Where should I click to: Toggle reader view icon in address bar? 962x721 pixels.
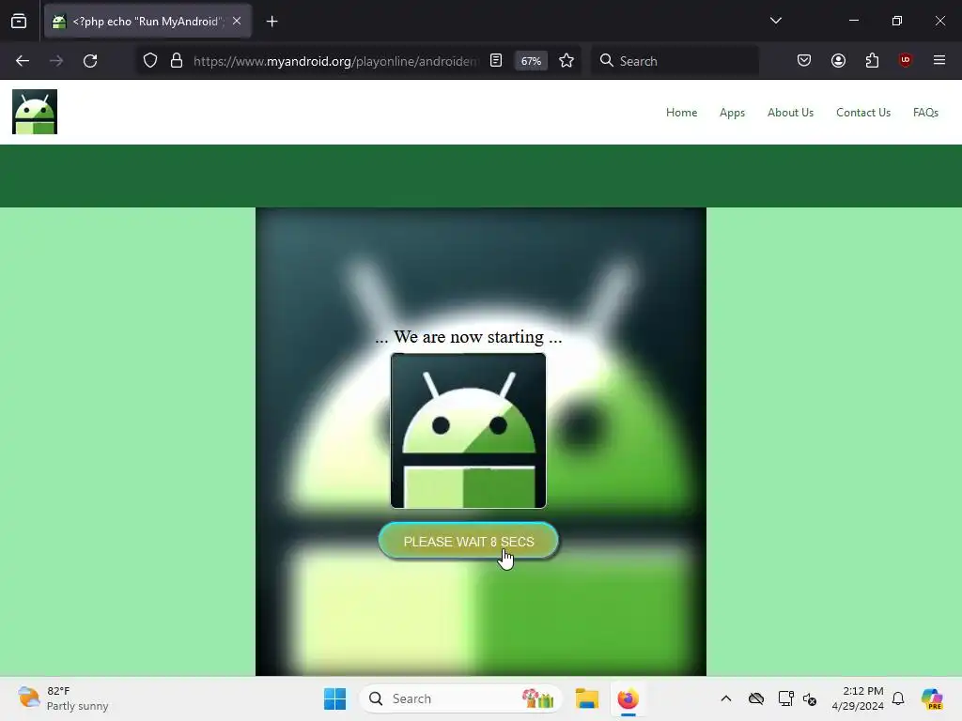click(x=496, y=61)
